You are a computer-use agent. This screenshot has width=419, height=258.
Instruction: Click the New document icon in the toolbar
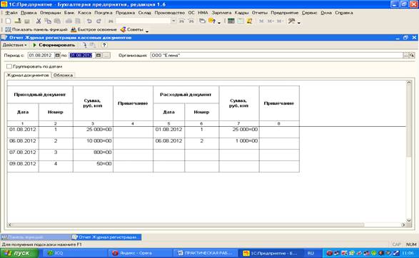point(8,21)
